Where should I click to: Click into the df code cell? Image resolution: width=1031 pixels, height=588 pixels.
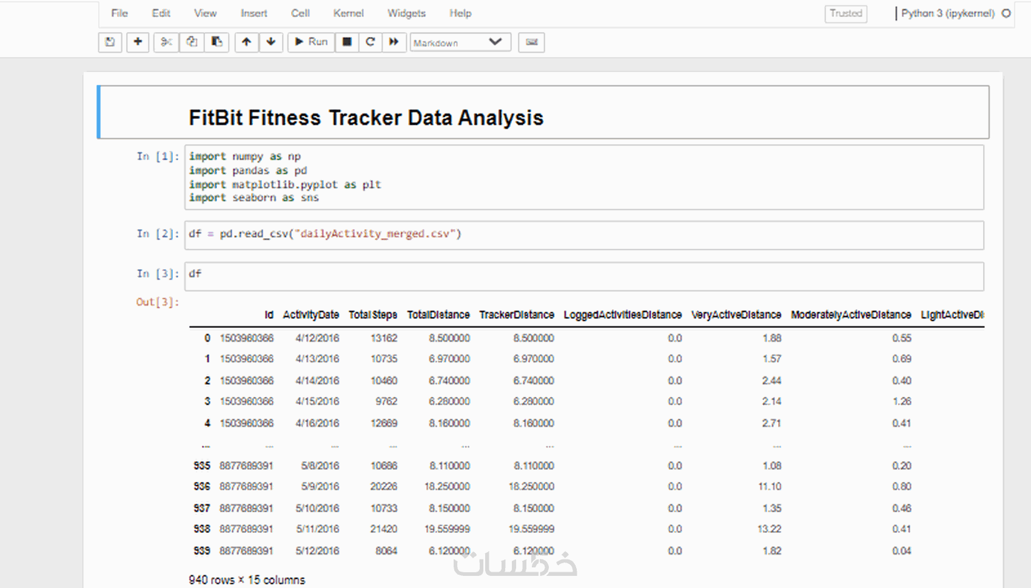[584, 276]
